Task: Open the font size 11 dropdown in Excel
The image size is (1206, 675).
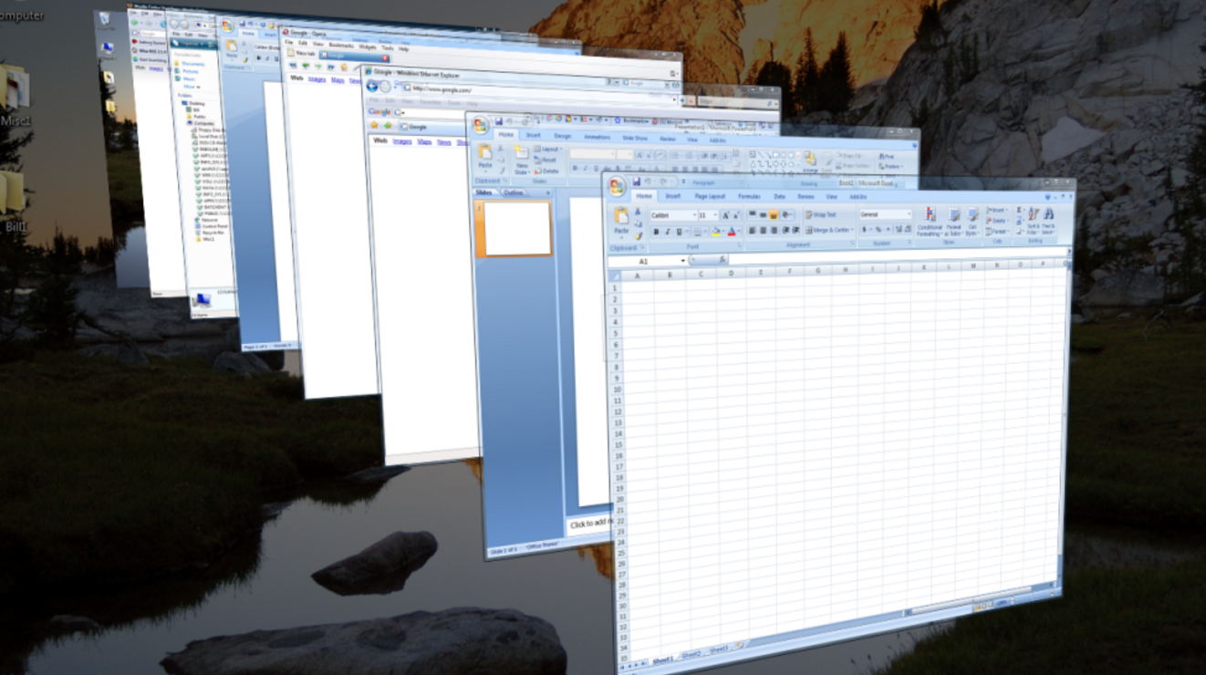Action: click(x=715, y=215)
